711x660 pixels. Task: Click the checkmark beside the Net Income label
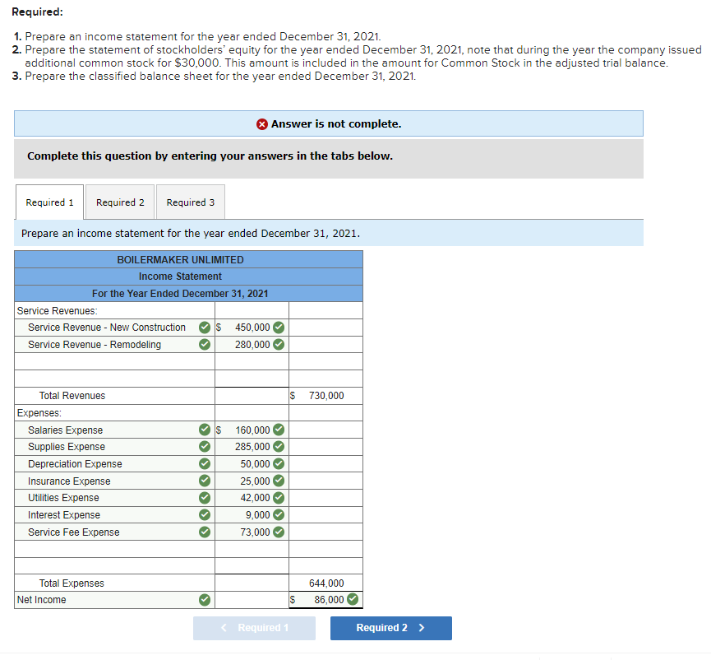tap(204, 599)
